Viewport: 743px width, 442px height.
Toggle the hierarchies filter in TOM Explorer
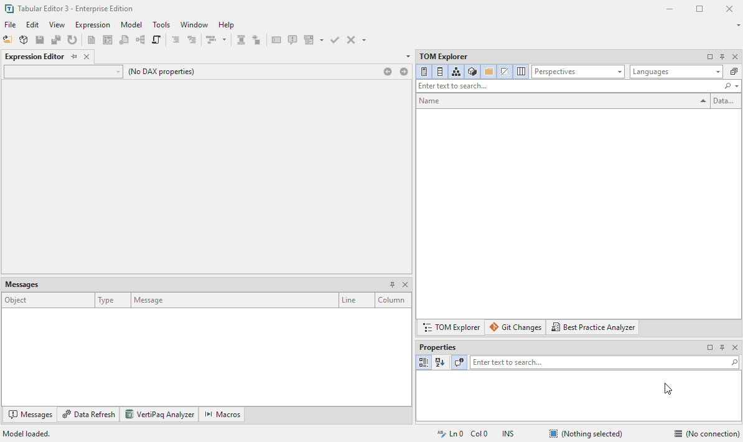pyautogui.click(x=456, y=71)
